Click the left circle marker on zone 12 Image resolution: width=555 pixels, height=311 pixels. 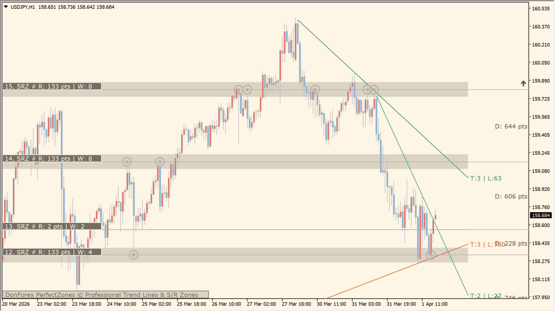(x=134, y=255)
